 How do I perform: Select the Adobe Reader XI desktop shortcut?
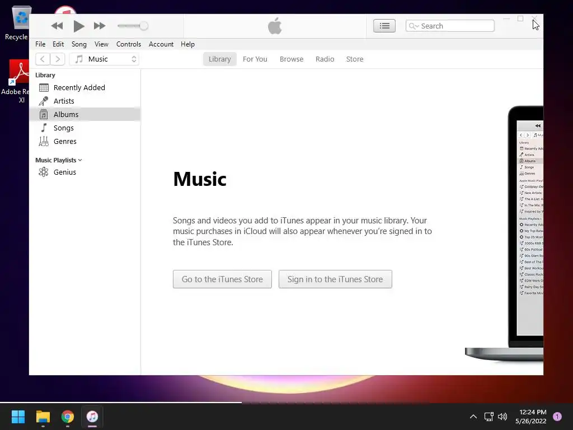coord(15,82)
